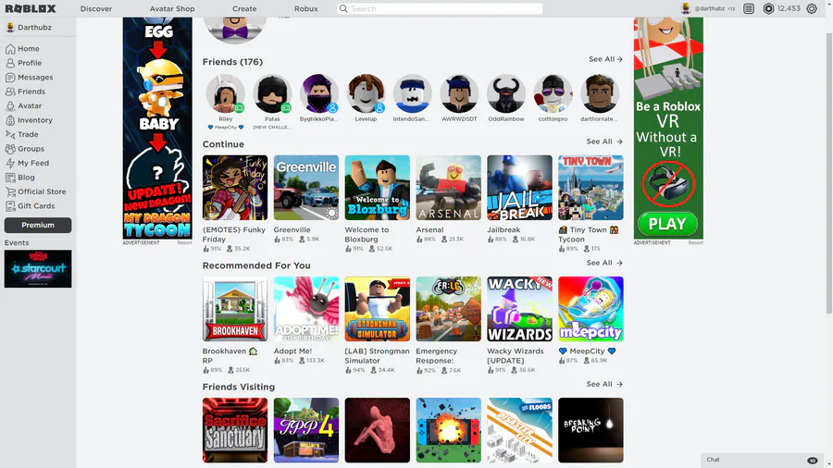
Task: Open the Strongman Simulator thumbnail
Action: (x=378, y=309)
